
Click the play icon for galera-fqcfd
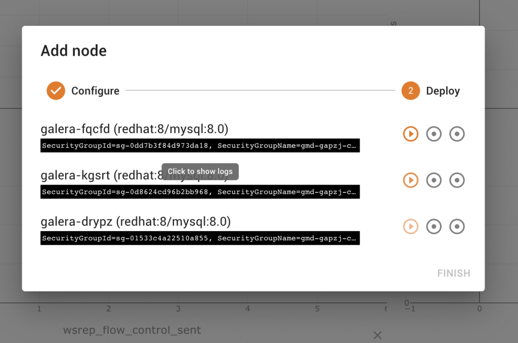[411, 134]
